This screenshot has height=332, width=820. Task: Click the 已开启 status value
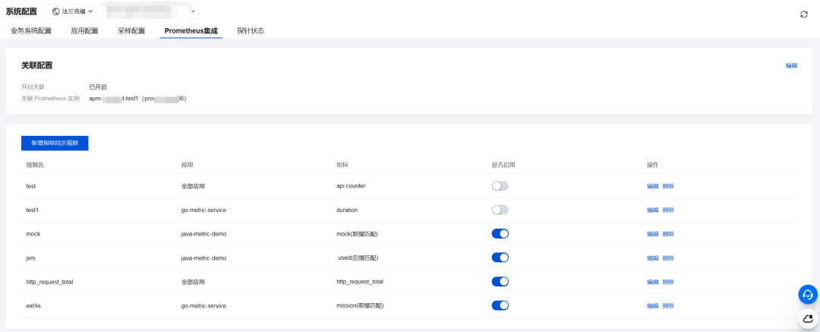tap(98, 87)
